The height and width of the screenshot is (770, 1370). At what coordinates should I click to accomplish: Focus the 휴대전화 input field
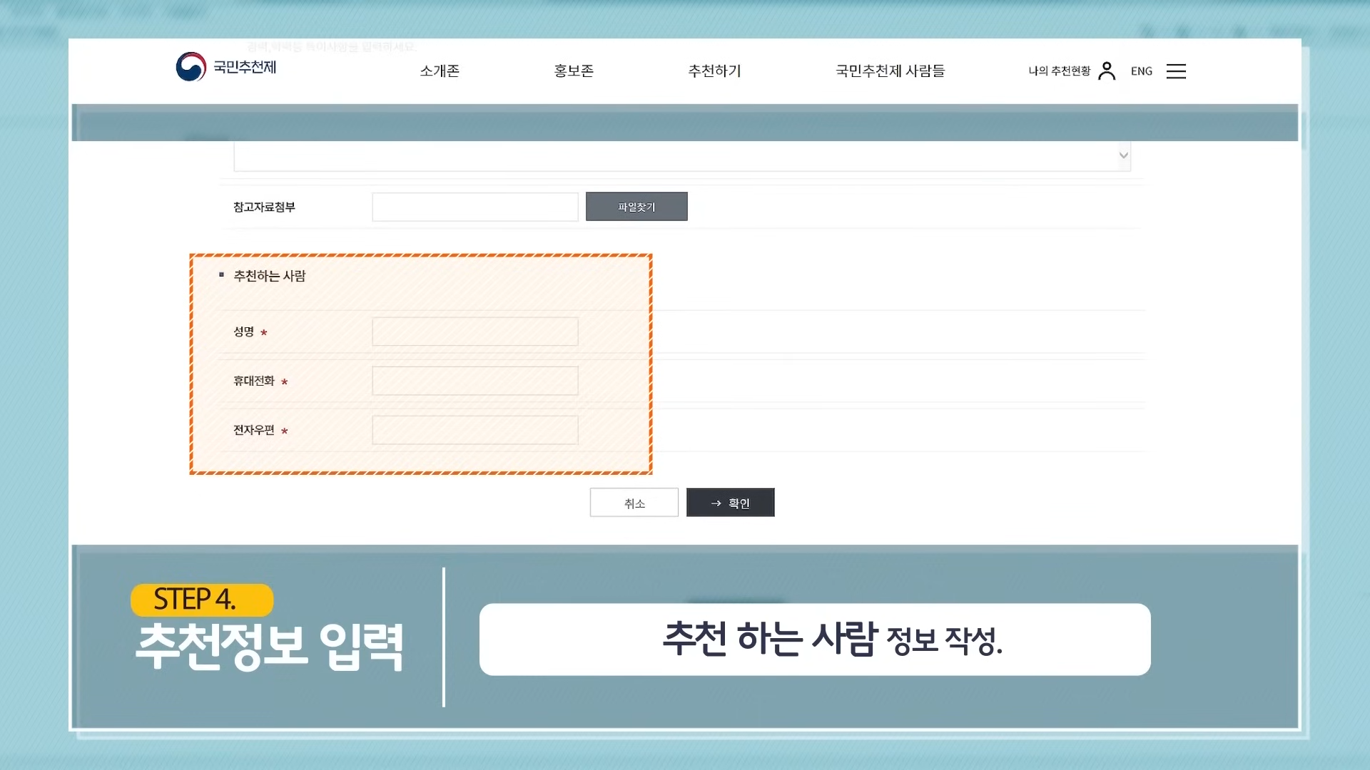click(475, 381)
